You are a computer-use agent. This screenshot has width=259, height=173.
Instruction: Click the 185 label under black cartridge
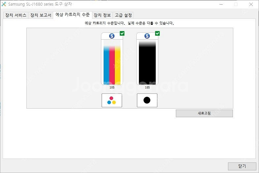click(147, 87)
